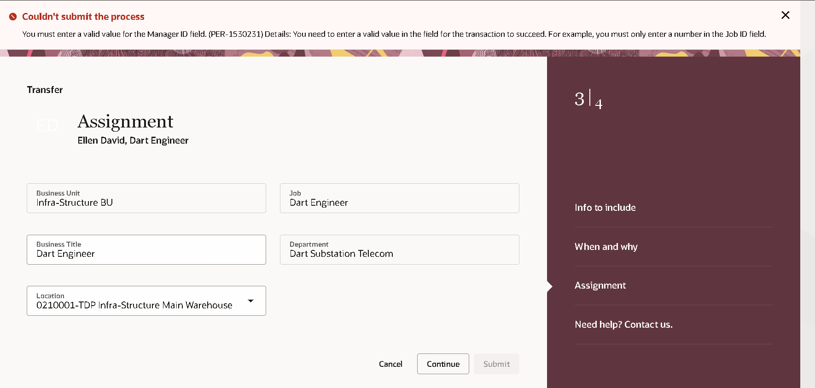
Task: Select the Business Title input field
Action: point(146,249)
